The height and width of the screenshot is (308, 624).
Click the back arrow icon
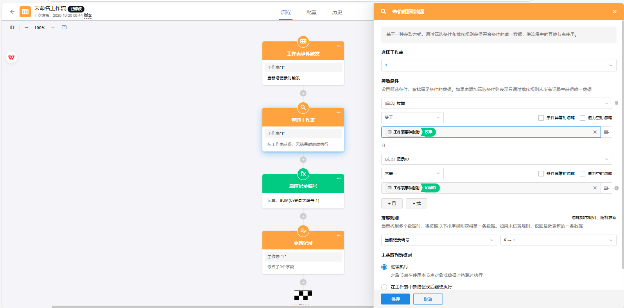click(12, 12)
